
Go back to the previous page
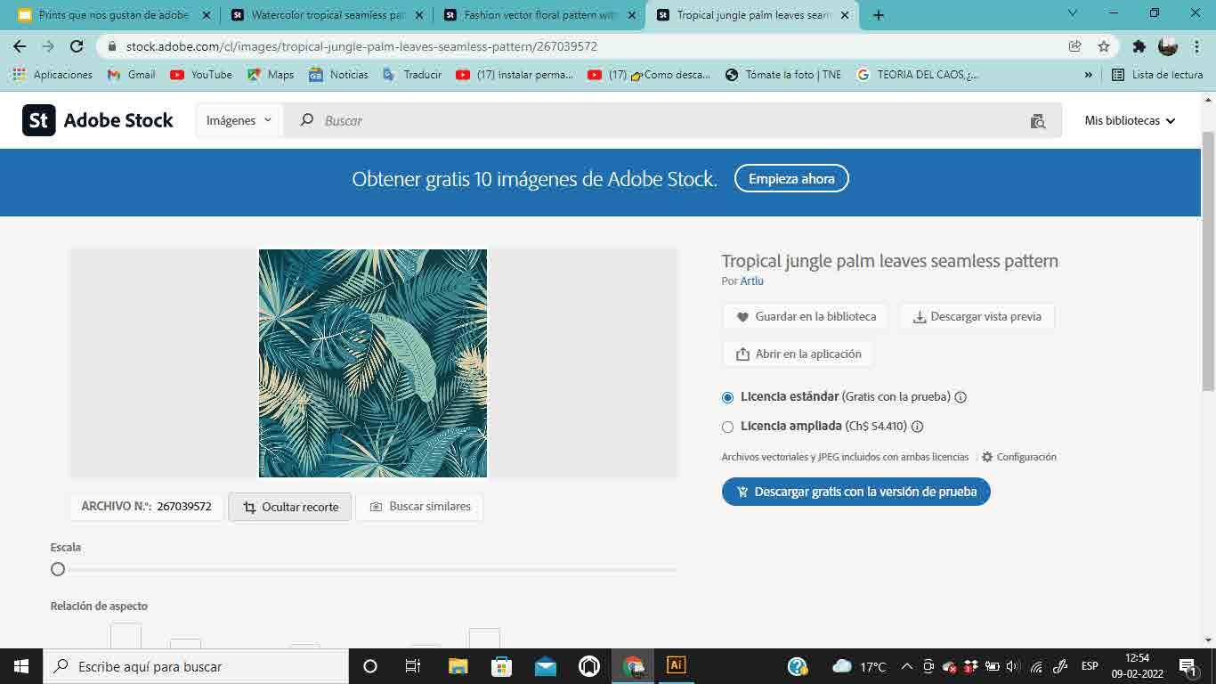point(20,46)
